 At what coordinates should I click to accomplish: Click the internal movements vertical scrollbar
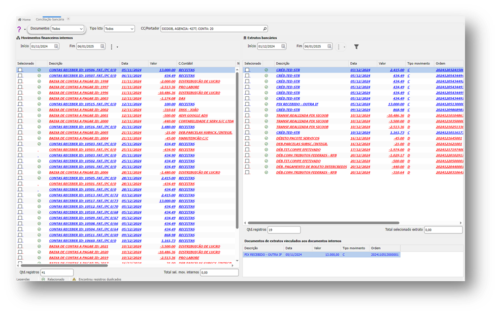click(237, 150)
